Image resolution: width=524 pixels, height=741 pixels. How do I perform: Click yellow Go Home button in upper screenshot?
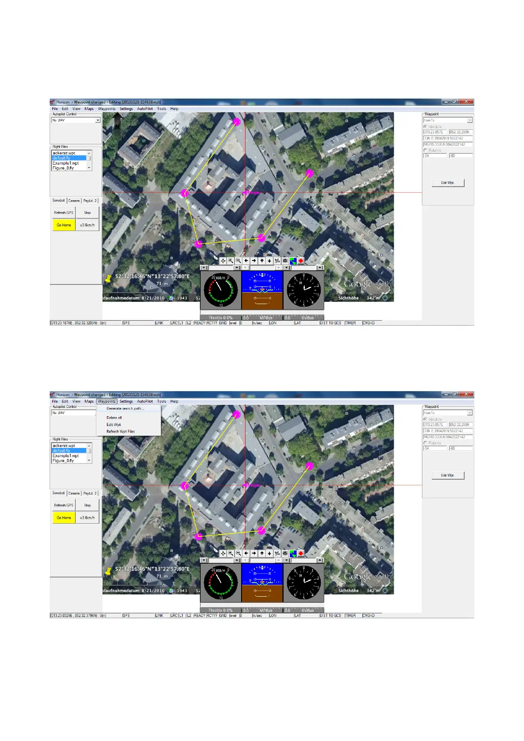(64, 225)
